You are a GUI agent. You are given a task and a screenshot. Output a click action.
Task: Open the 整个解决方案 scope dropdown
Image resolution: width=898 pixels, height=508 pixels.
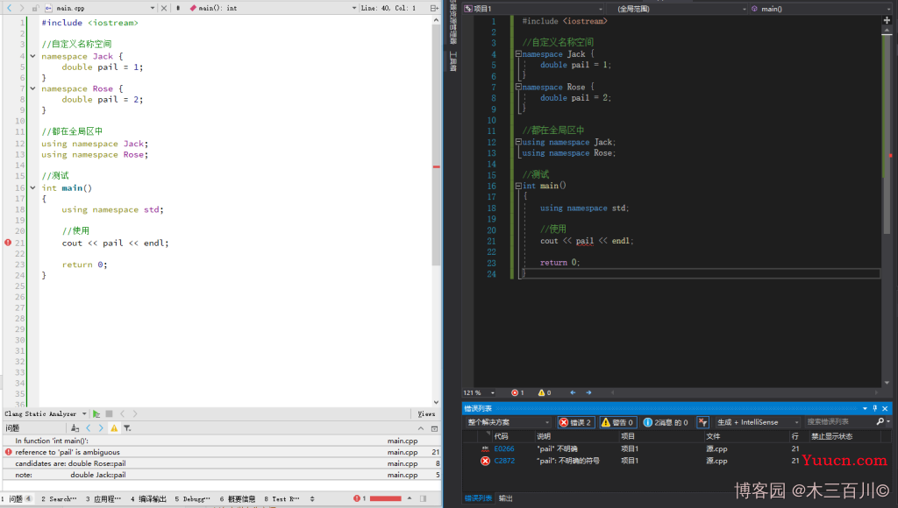[509, 422]
